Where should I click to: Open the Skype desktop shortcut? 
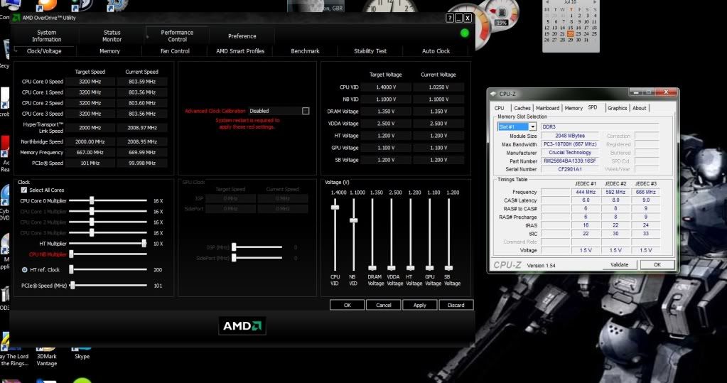[82, 352]
